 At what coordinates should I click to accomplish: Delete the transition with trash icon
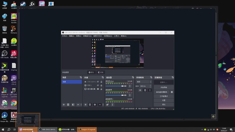pos(145,90)
